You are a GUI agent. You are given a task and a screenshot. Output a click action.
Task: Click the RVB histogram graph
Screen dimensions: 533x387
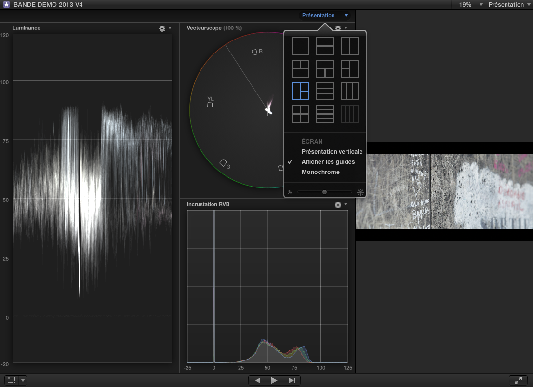(x=267, y=286)
